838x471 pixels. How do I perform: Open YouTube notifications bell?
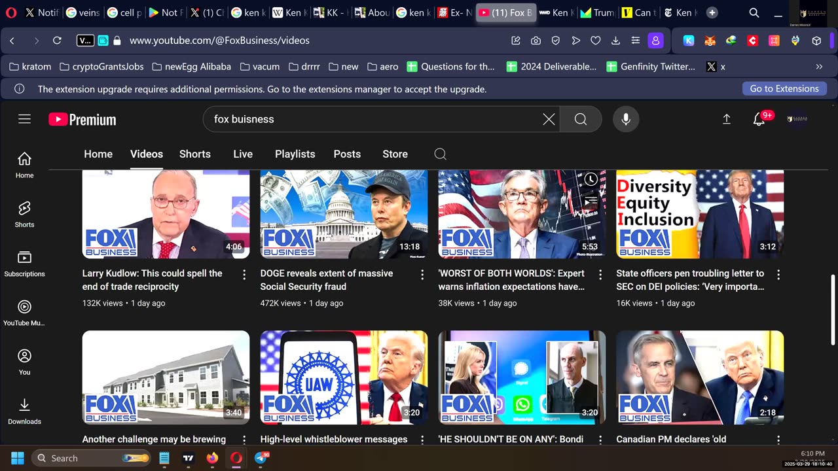pos(759,119)
